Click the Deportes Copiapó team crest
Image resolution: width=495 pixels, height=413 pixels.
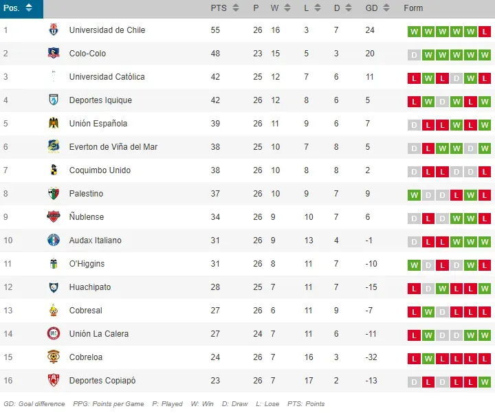click(x=54, y=381)
